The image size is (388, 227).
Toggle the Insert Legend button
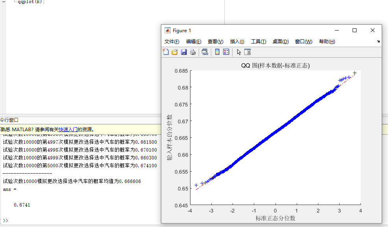pos(226,52)
